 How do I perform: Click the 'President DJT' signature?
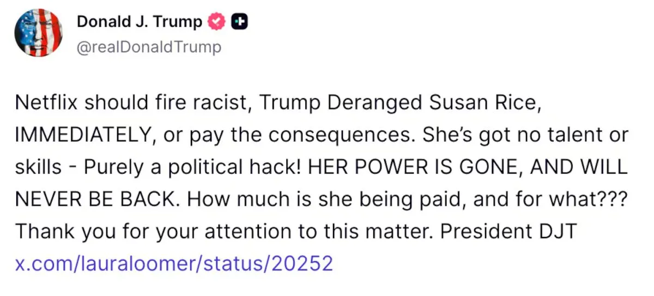[507, 232]
